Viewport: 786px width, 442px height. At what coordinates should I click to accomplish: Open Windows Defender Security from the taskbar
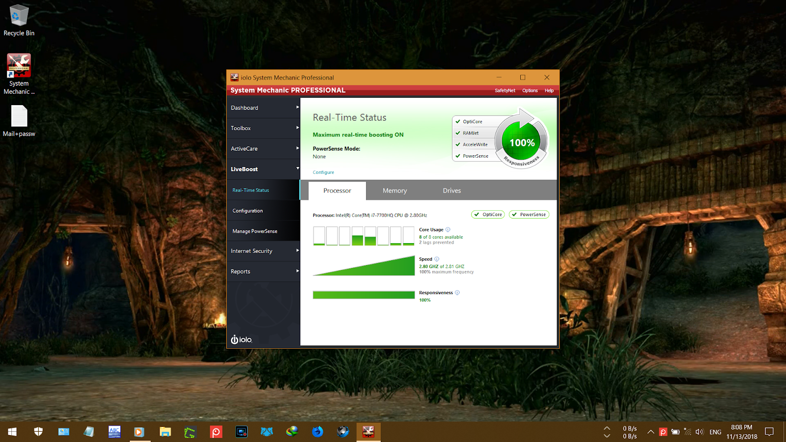click(38, 432)
